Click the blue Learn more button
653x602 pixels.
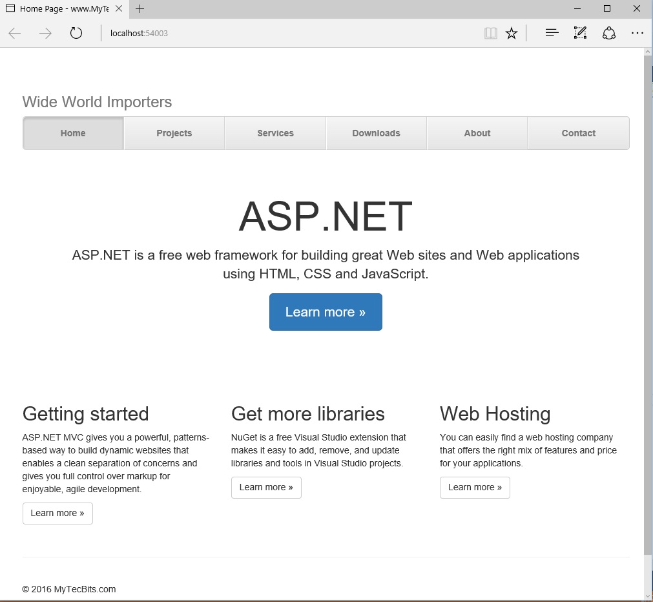[326, 312]
